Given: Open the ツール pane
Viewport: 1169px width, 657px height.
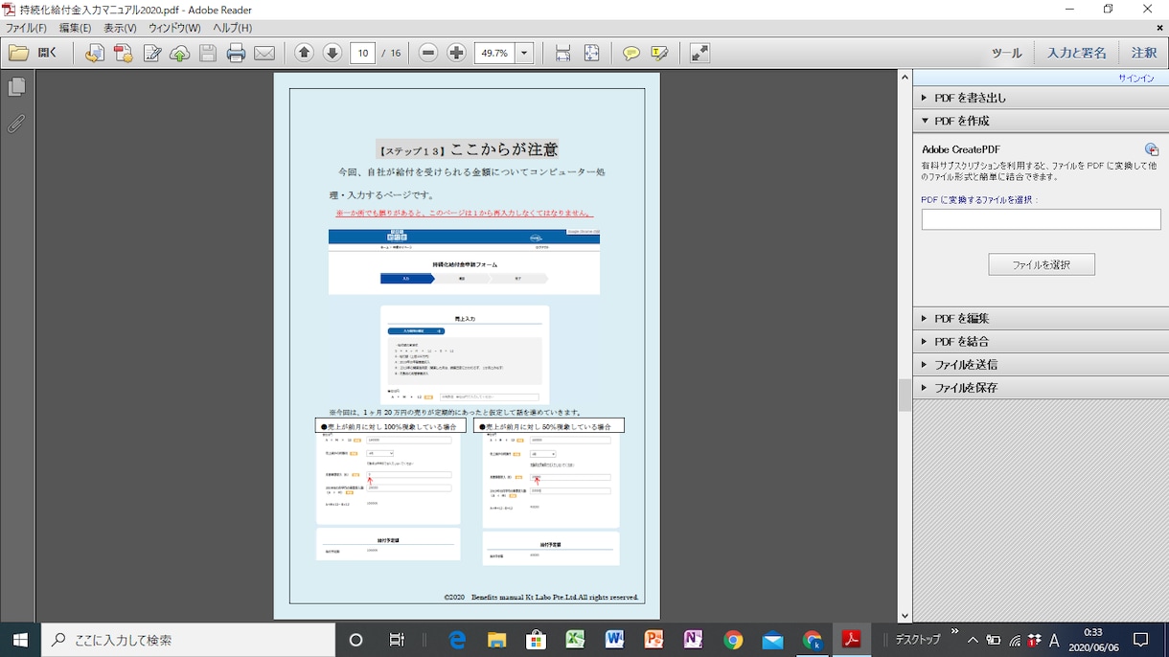Looking at the screenshot, I should [x=1006, y=54].
